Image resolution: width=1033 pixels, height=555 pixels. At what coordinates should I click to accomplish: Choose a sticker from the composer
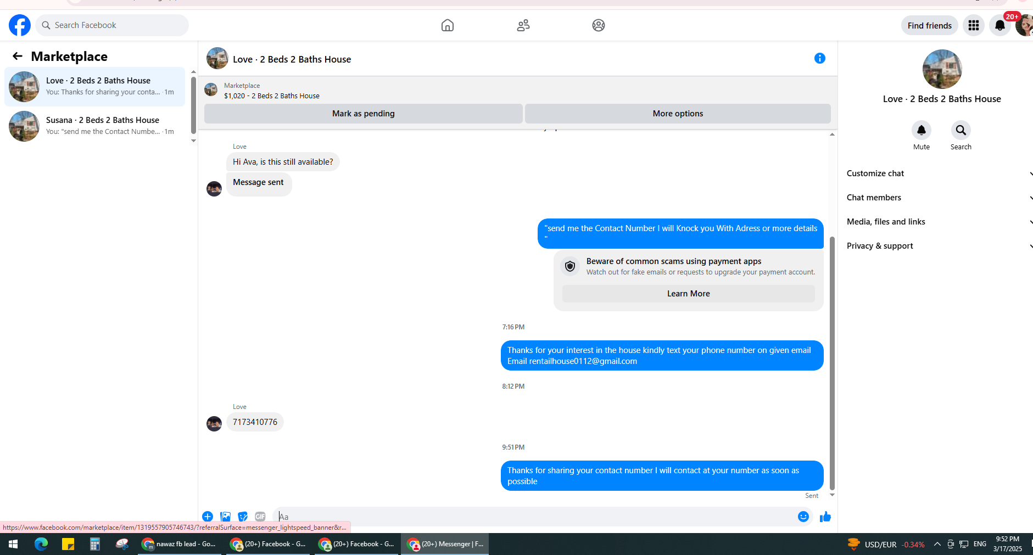[243, 517]
